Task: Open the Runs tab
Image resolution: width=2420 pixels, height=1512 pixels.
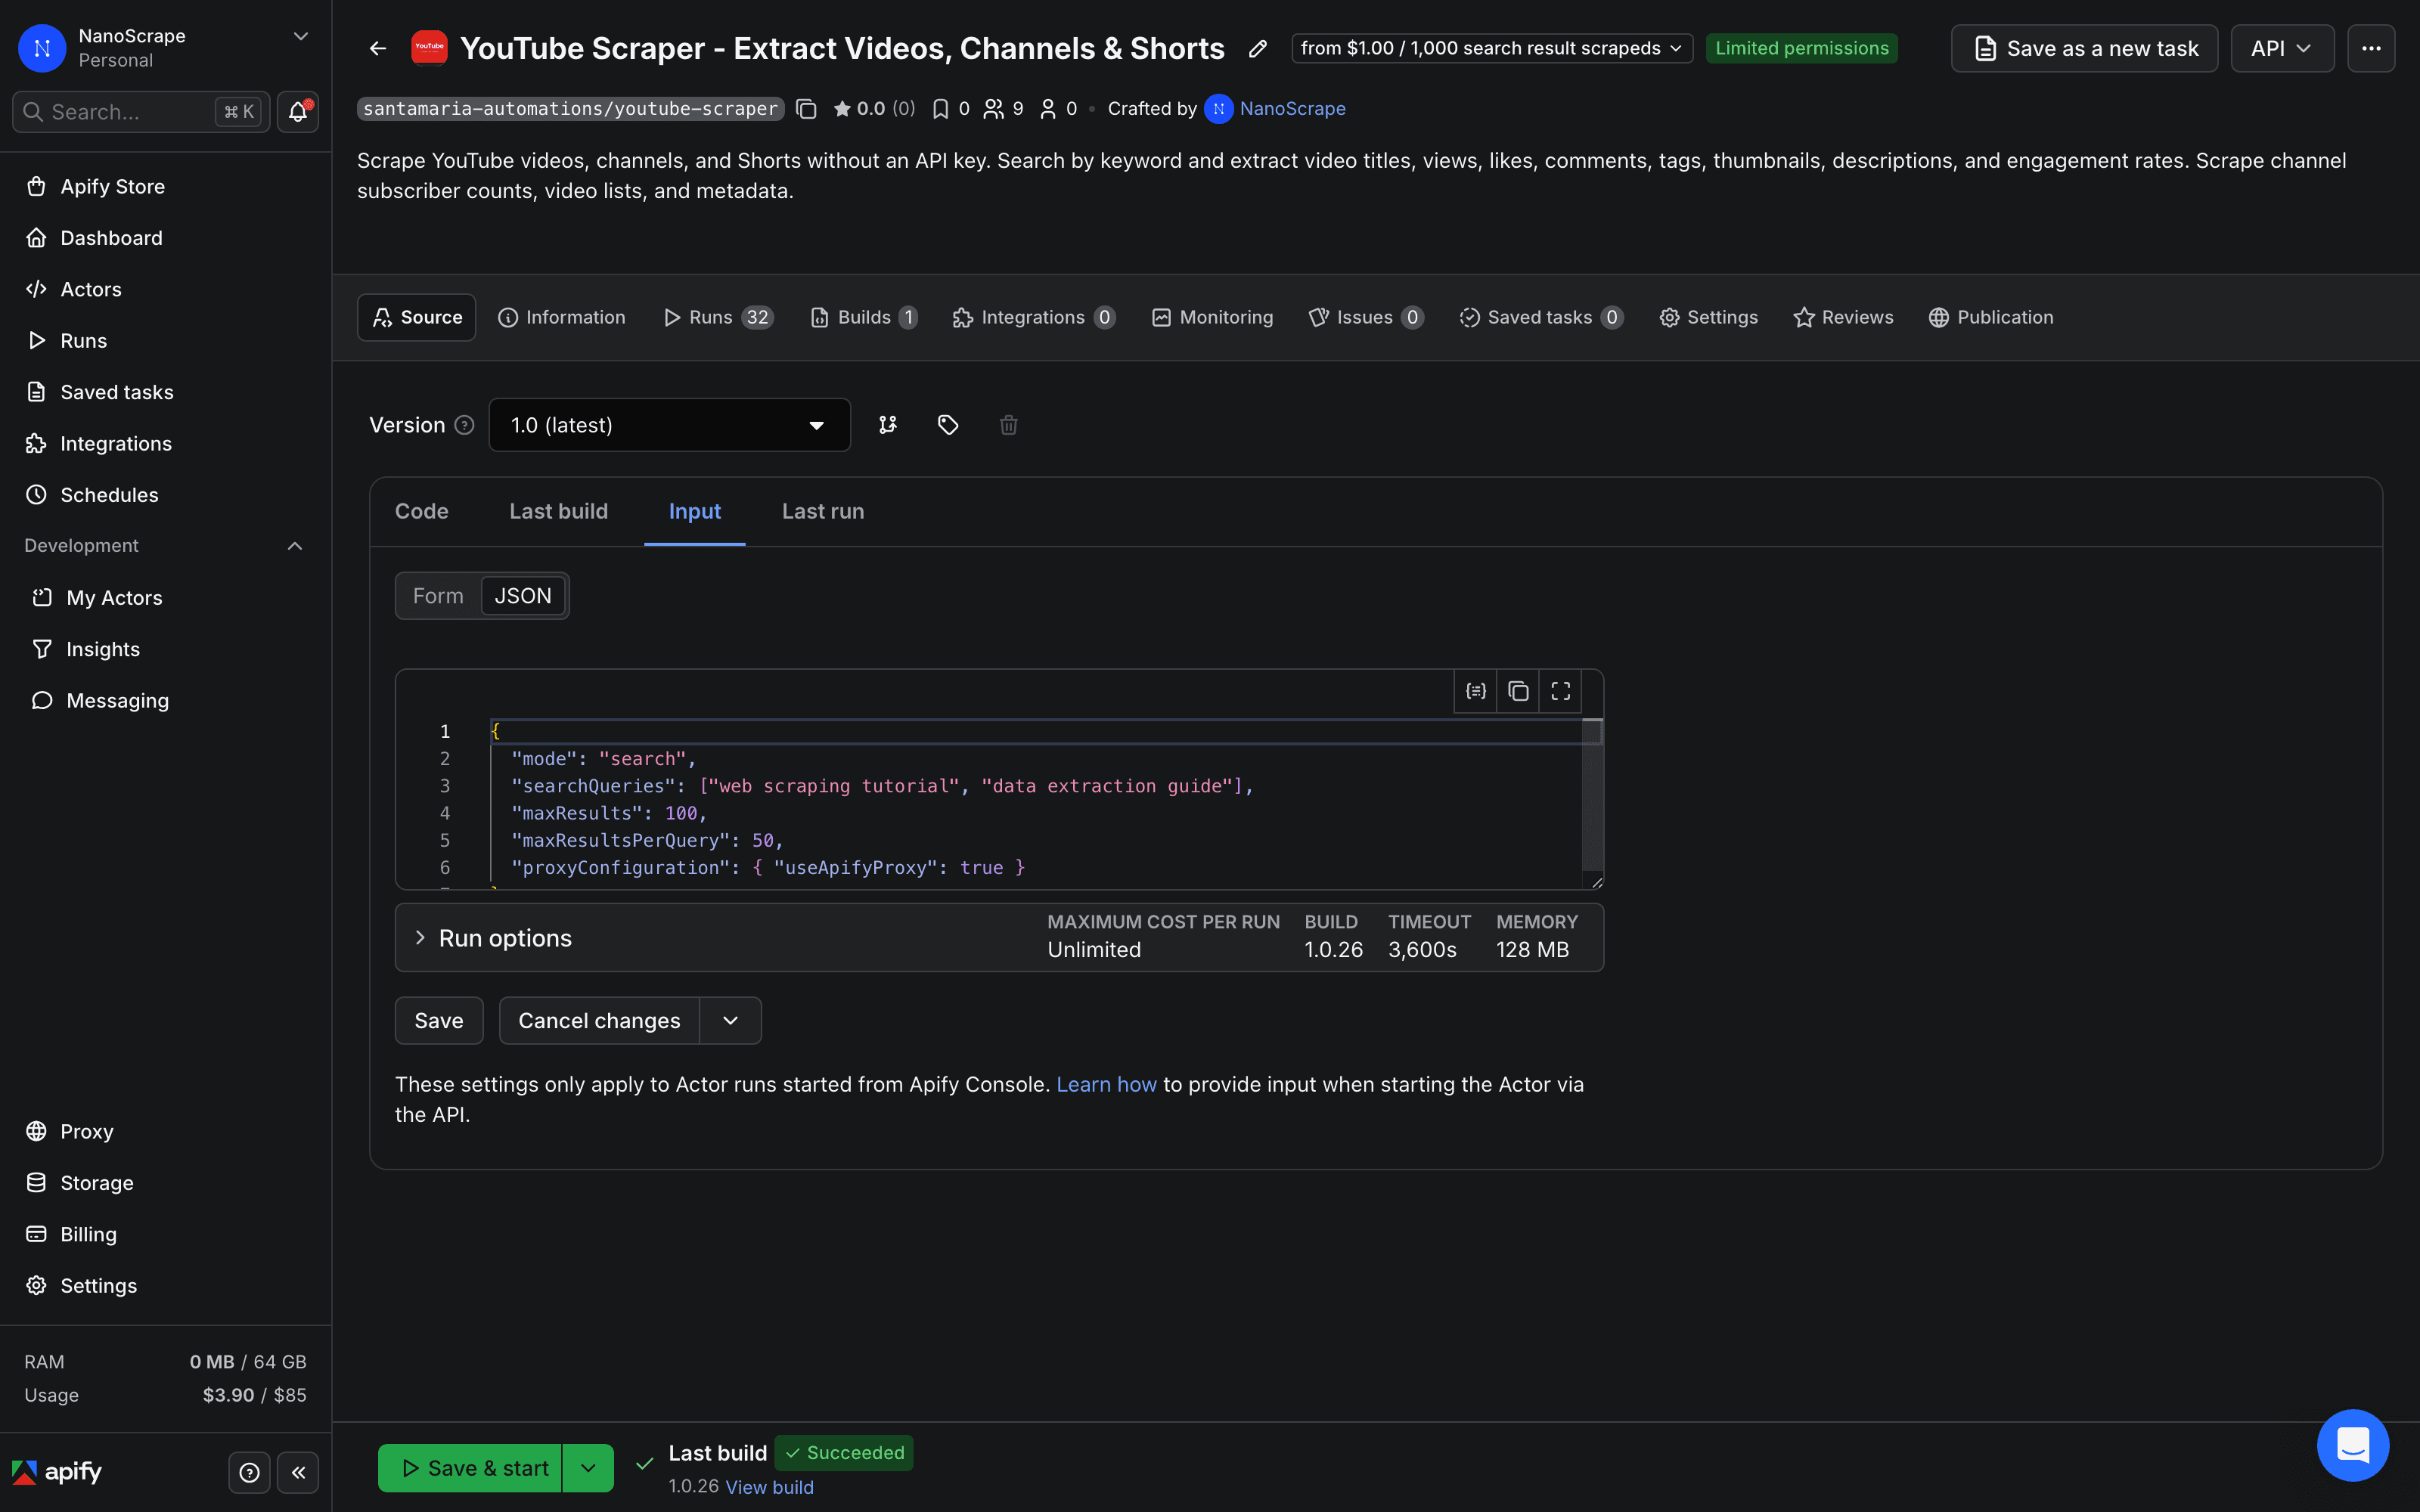Action: click(x=718, y=317)
